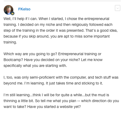The height and width of the screenshot is (113, 124).
Task: Click the line starting "Well, I'll help"
Action: click(x=56, y=19)
